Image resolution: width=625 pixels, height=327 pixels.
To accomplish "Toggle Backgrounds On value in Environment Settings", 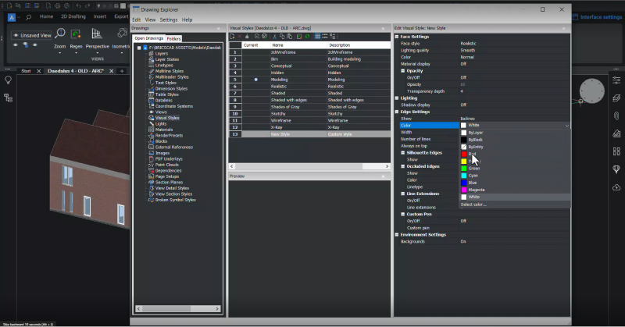I will (x=514, y=241).
